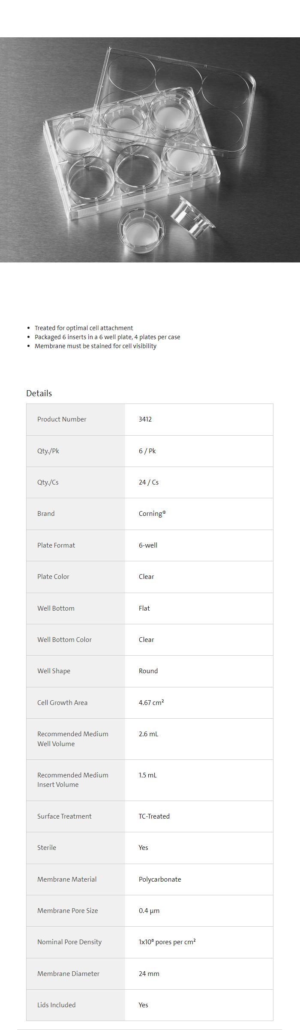Select the Product Number value 3412
This screenshot has width=300, height=1030.
point(145,419)
